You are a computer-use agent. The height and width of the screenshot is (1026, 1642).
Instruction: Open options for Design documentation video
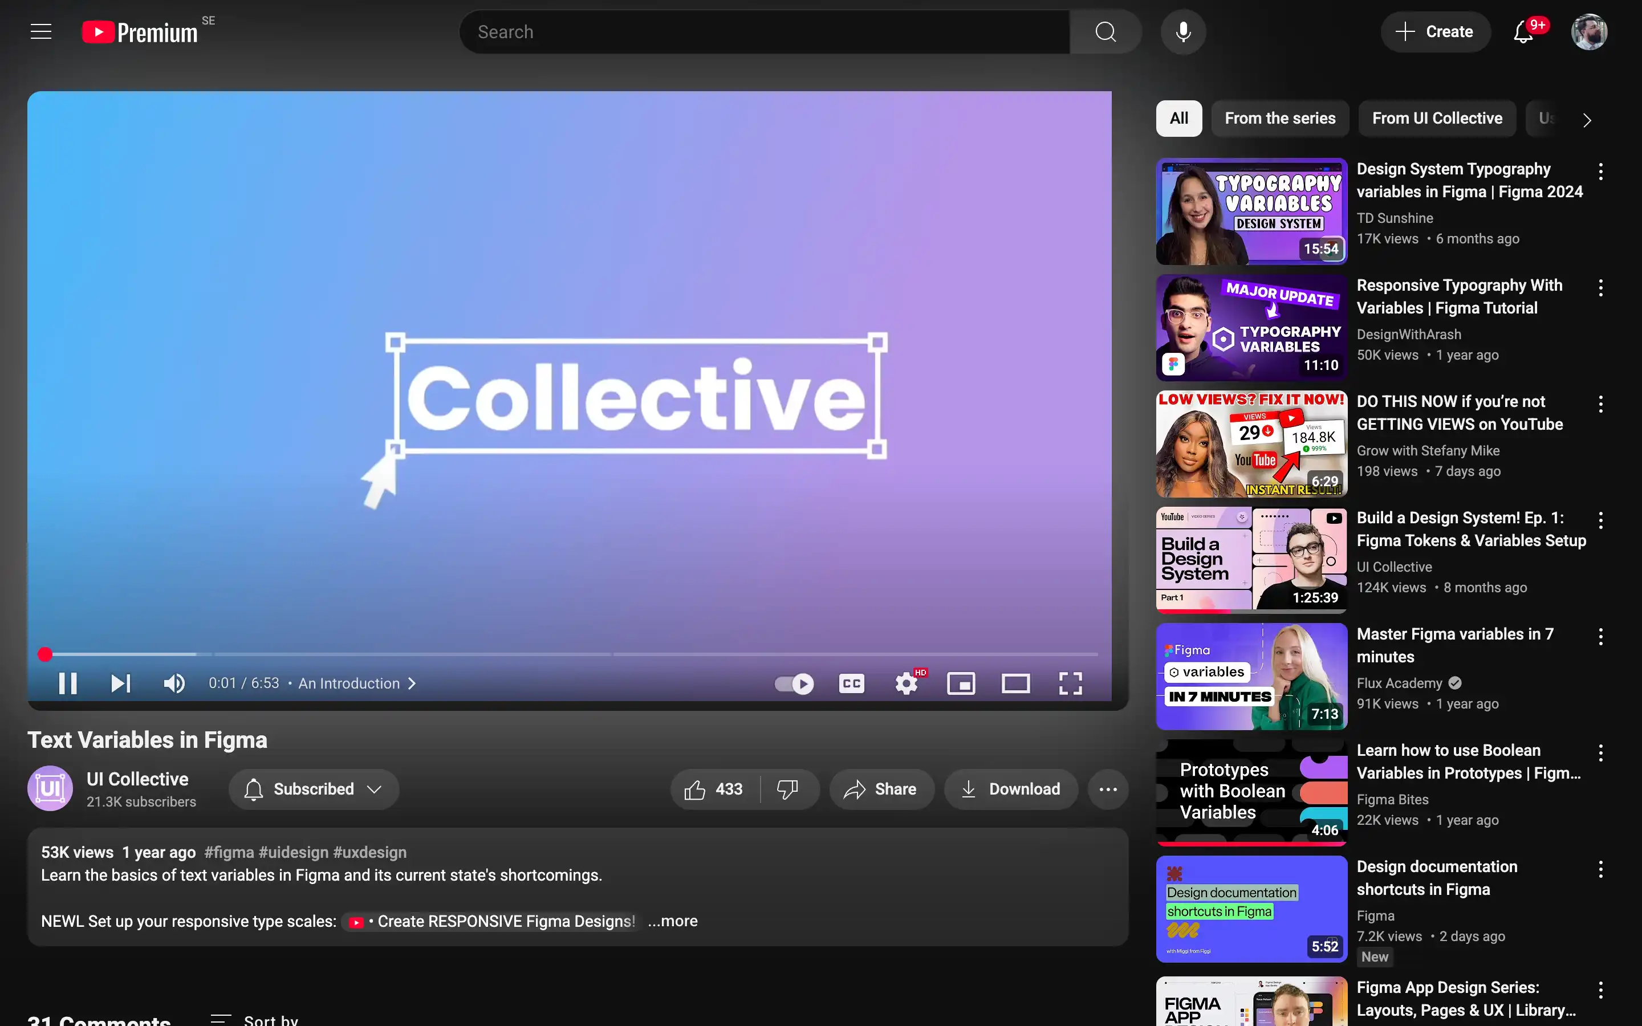click(x=1600, y=869)
